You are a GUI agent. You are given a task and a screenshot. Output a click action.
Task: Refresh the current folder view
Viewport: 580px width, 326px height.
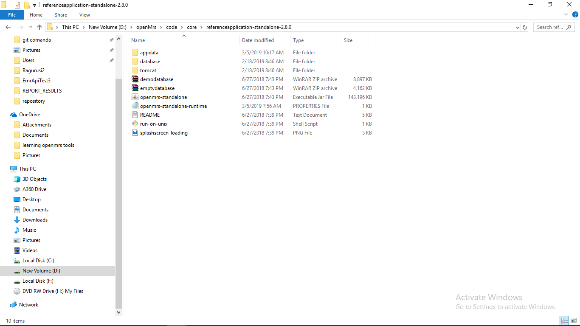[x=525, y=27]
